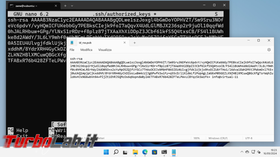Click the 100% zoom level in status bar

click(x=196, y=138)
